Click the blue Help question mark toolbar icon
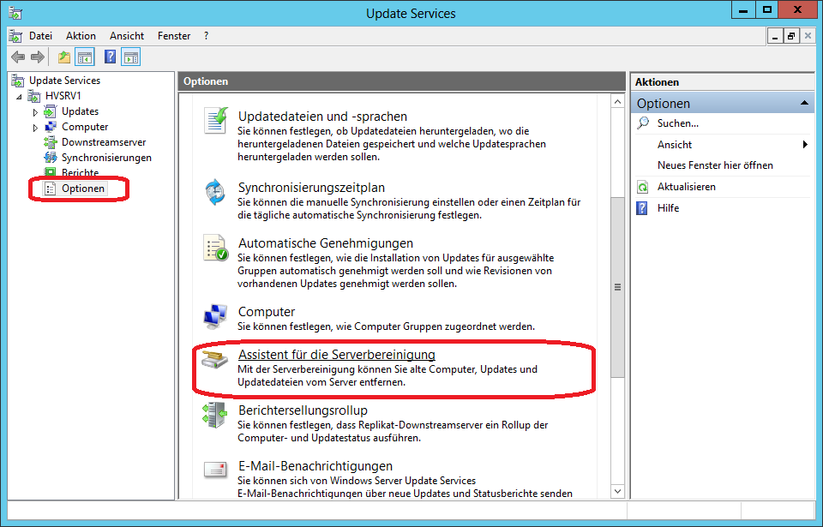The height and width of the screenshot is (527, 823). coord(110,57)
